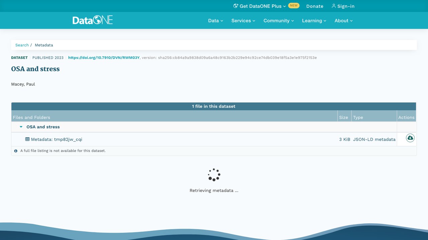Open the Community menu
This screenshot has width=428, height=240.
click(279, 21)
